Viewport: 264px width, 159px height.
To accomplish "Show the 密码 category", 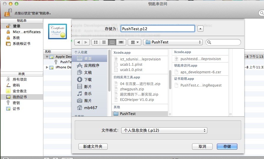I will click(22, 85).
